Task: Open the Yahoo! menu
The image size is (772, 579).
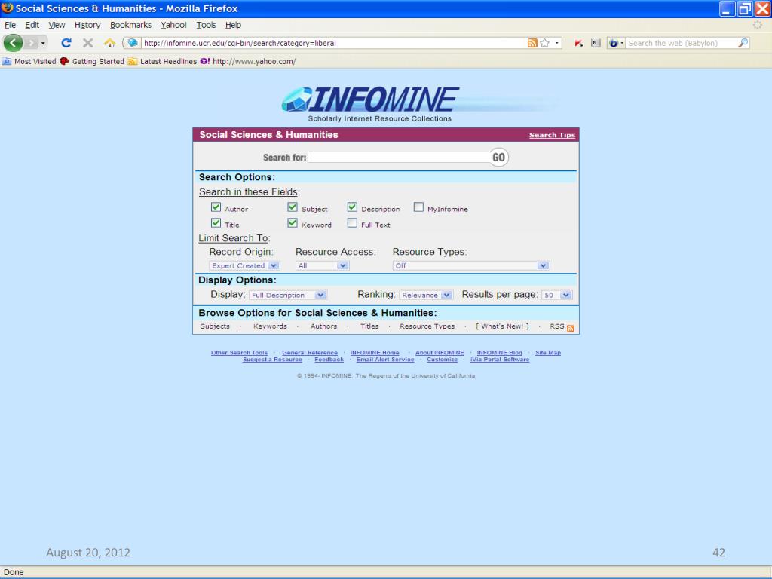Action: [x=174, y=25]
